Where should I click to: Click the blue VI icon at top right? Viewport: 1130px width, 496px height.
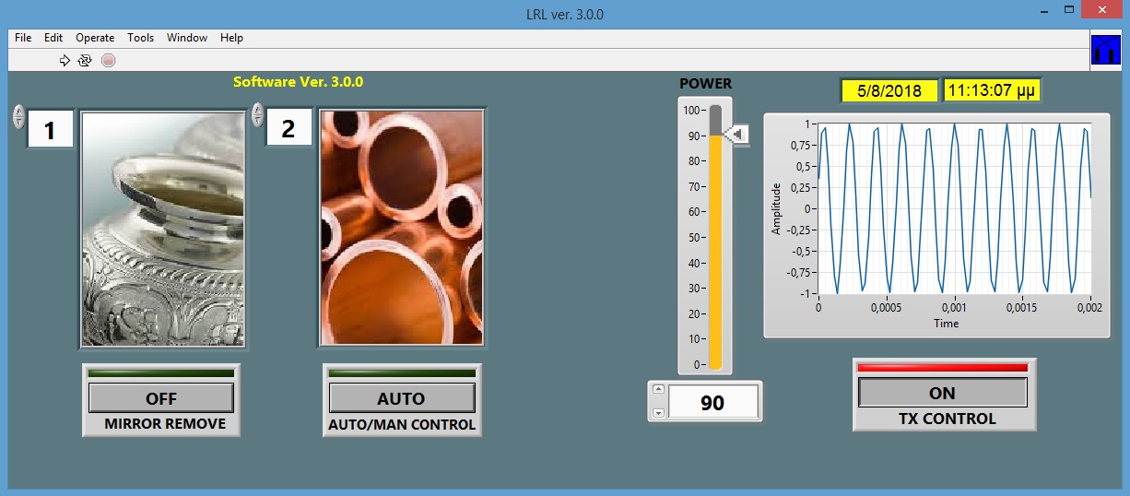(x=1104, y=50)
